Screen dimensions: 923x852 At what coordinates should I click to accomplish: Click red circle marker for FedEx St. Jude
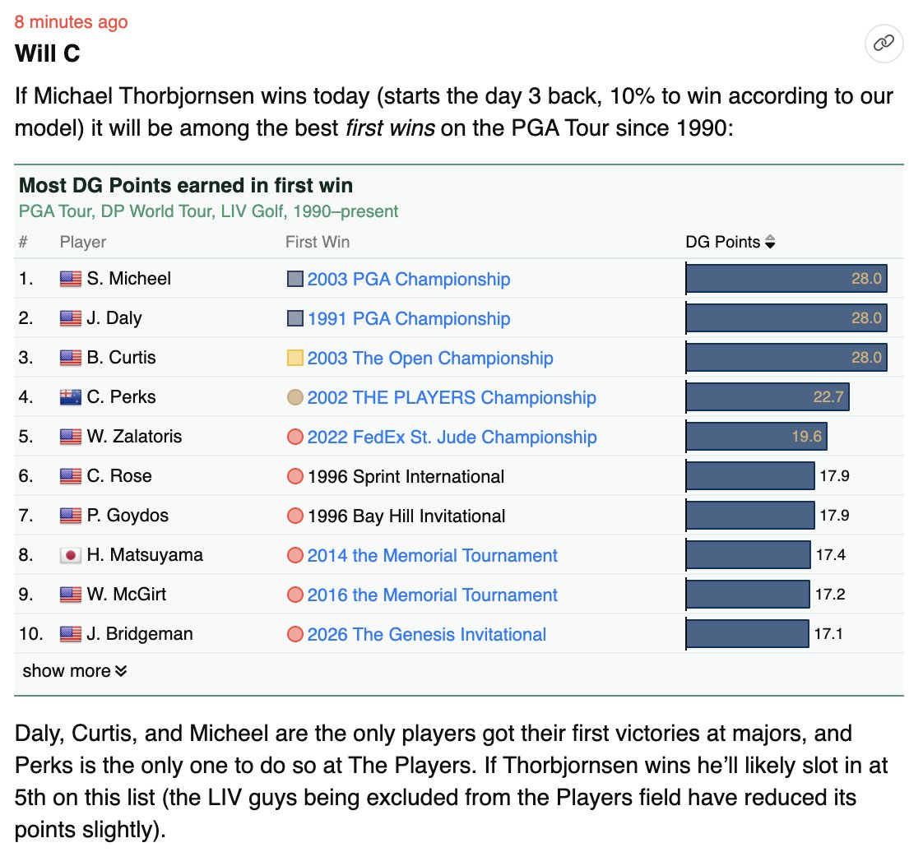click(x=295, y=437)
